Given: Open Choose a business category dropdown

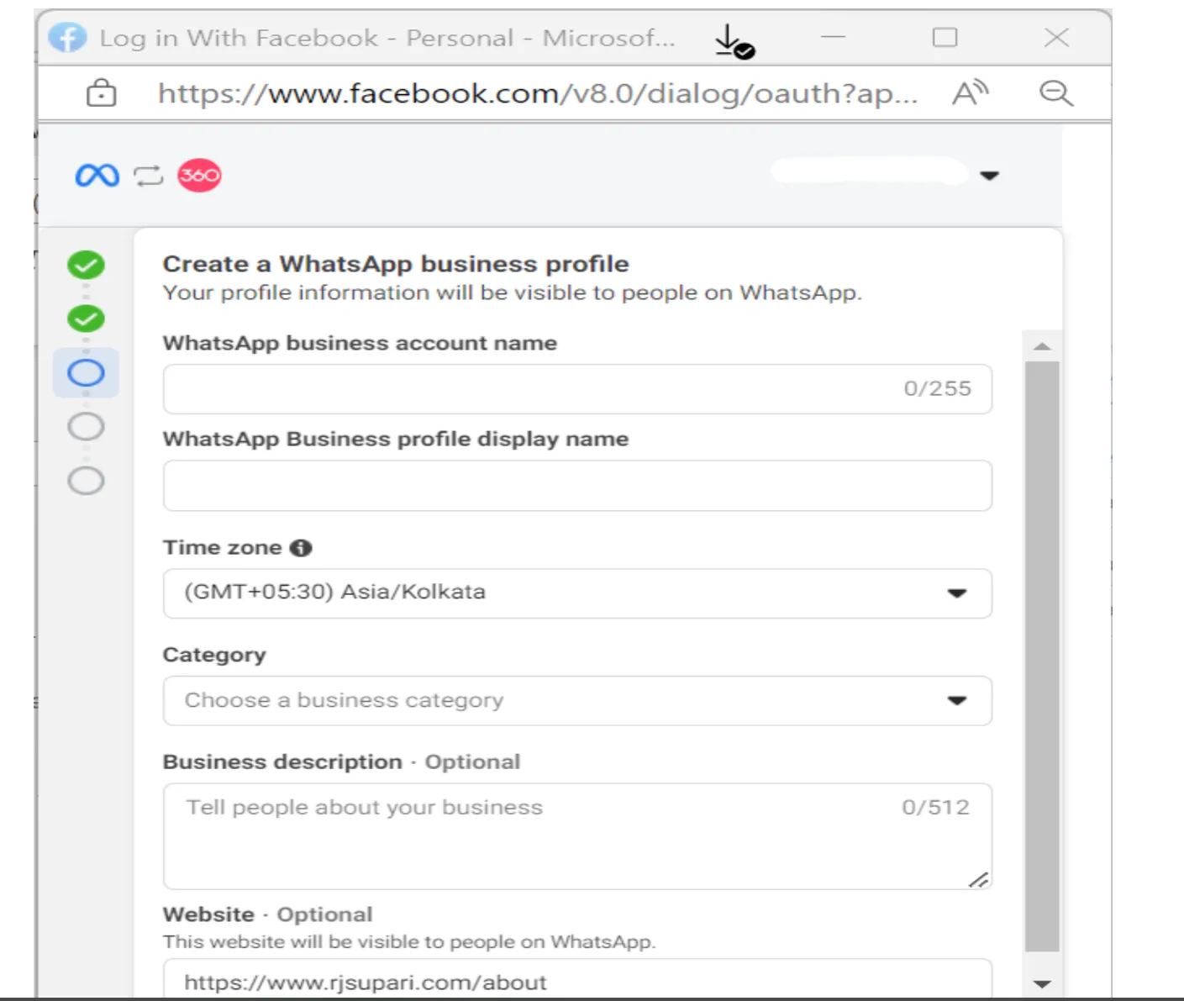Looking at the screenshot, I should tap(577, 701).
